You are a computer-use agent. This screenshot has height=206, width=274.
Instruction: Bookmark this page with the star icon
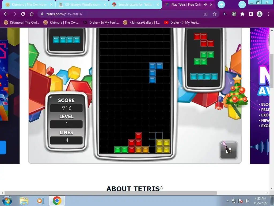(x=215, y=14)
